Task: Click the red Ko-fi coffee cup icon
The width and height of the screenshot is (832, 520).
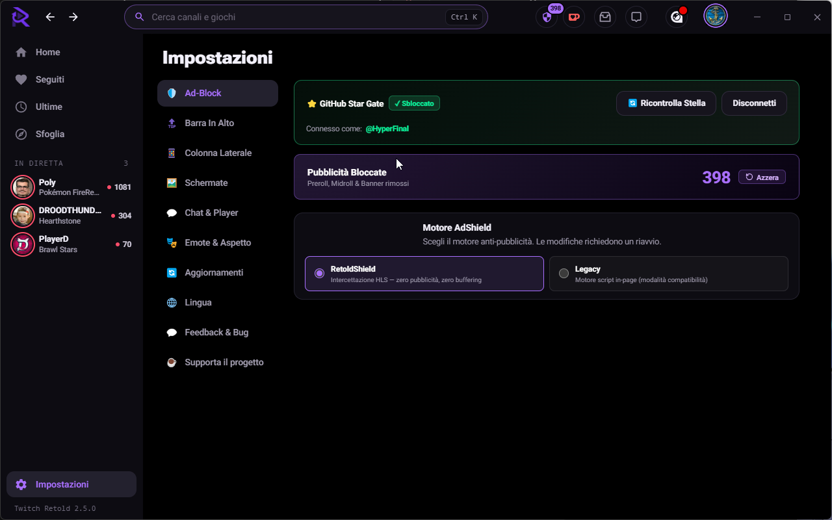Action: coord(574,17)
